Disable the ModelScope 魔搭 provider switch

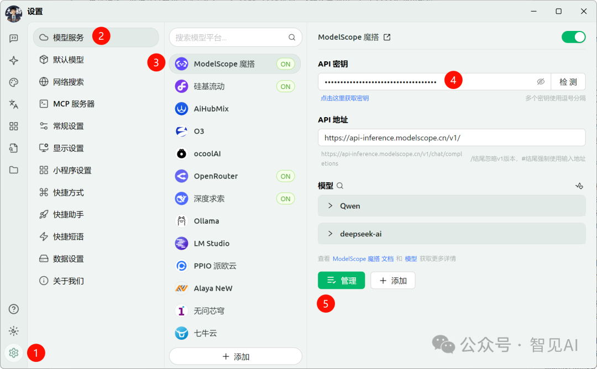(573, 37)
